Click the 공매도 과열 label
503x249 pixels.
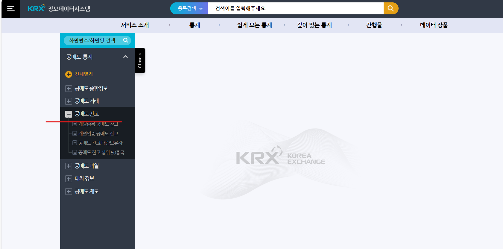[87, 166]
